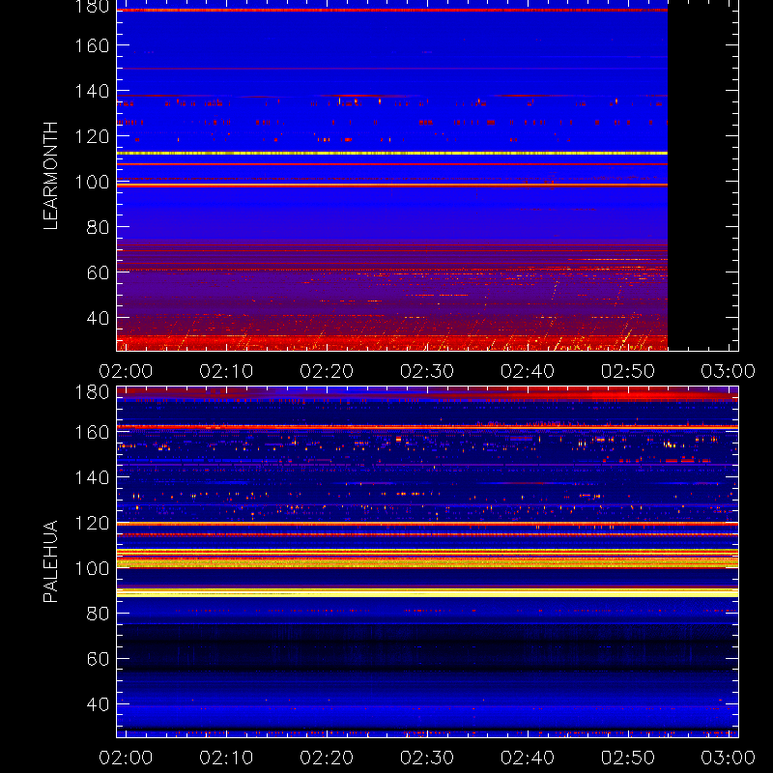Click 02:30 time label under PALEHUA plot

click(x=427, y=758)
